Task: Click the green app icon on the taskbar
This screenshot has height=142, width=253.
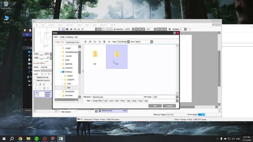Action: pos(37,138)
